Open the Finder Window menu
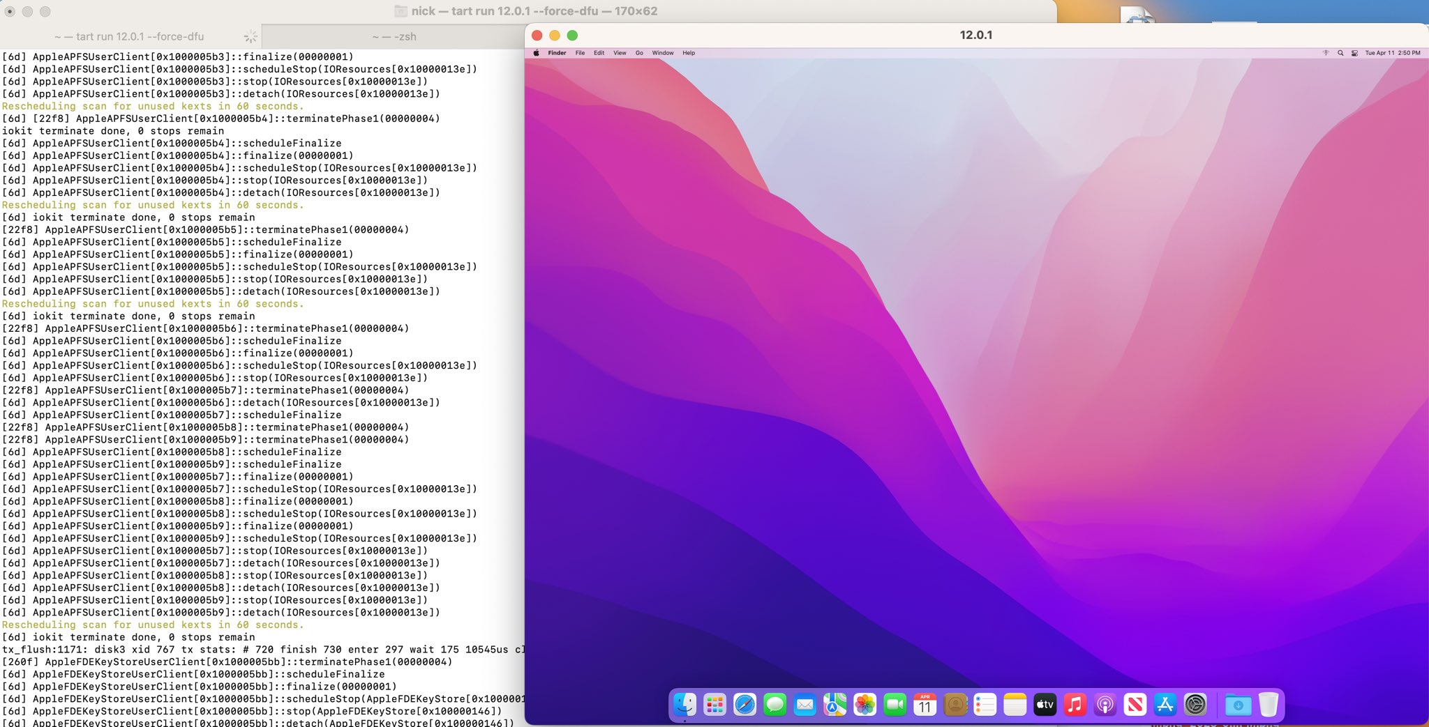1429x727 pixels. tap(663, 53)
